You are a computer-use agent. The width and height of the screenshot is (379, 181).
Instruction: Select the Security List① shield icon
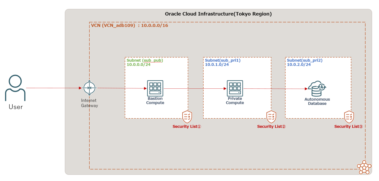pos(187,116)
